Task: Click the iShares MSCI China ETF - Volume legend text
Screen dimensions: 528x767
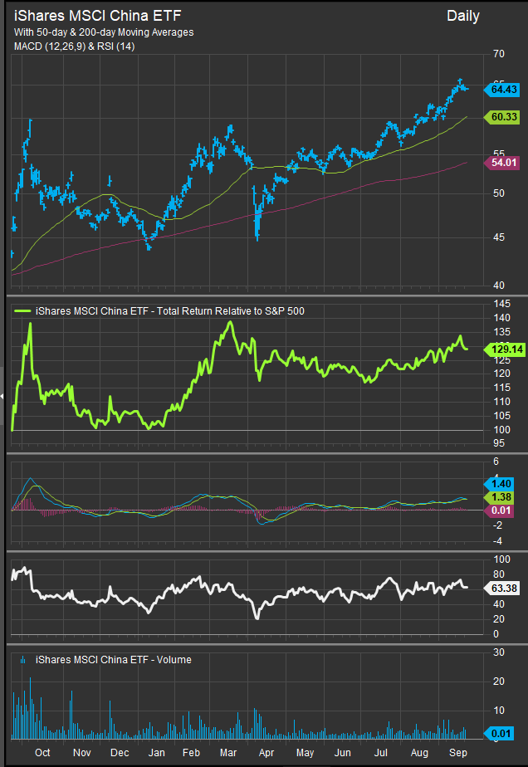Action: (x=114, y=660)
